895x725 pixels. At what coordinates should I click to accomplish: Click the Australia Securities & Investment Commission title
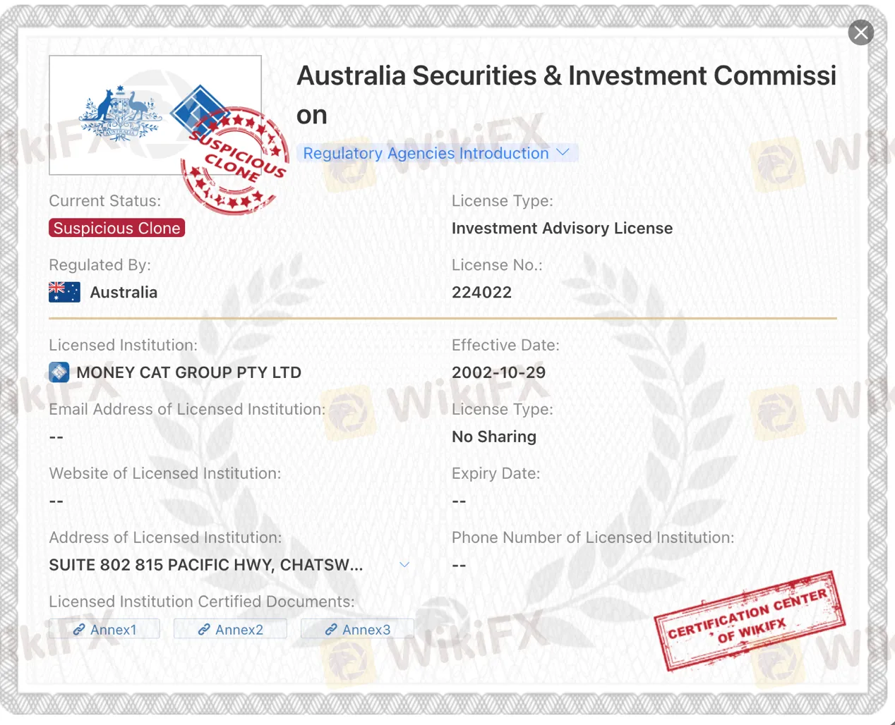[x=566, y=95]
